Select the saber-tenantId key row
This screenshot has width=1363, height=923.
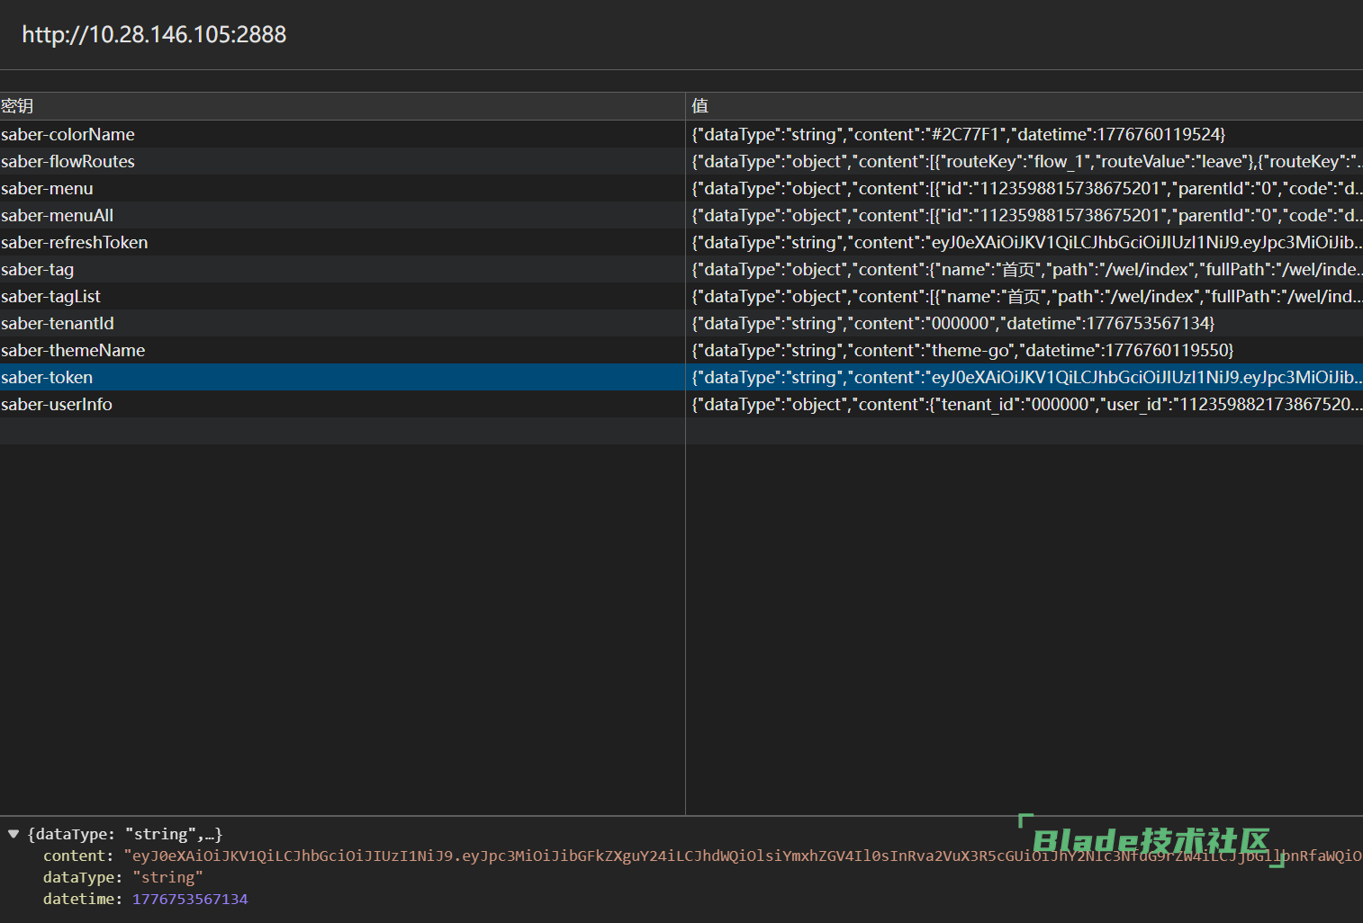(58, 323)
